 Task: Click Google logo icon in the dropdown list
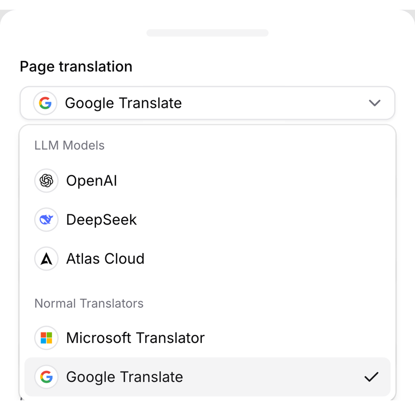pos(46,377)
